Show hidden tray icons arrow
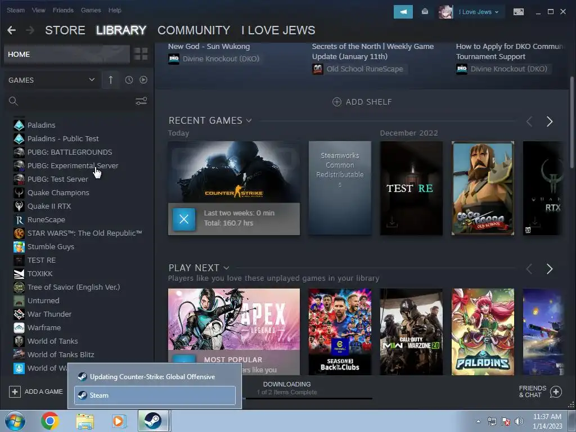 [x=478, y=421]
